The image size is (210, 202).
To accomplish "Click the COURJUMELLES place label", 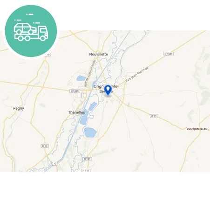I will 196,129.
